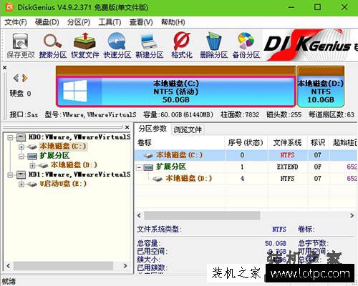358x286 pixels.
Task: Go to next disk with right arrow
Action: tap(24, 78)
